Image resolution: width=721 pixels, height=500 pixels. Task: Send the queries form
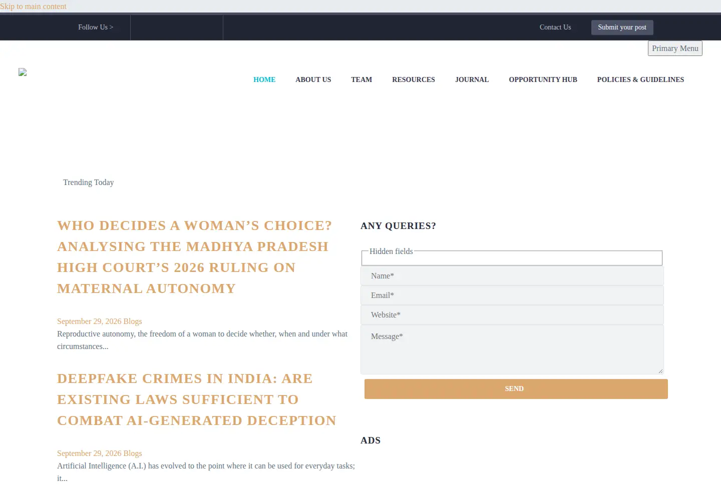pos(516,389)
